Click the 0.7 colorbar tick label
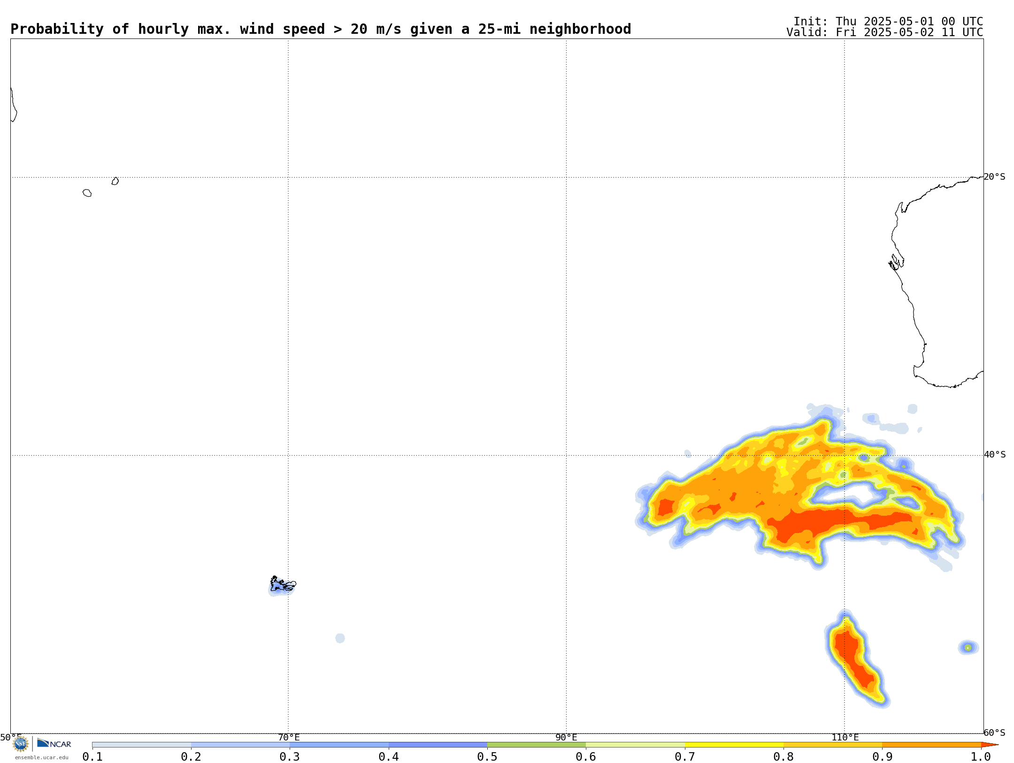 685,756
